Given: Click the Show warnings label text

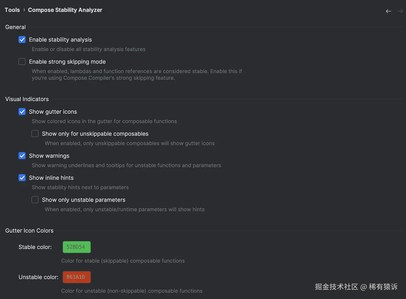Looking at the screenshot, I should coord(49,156).
